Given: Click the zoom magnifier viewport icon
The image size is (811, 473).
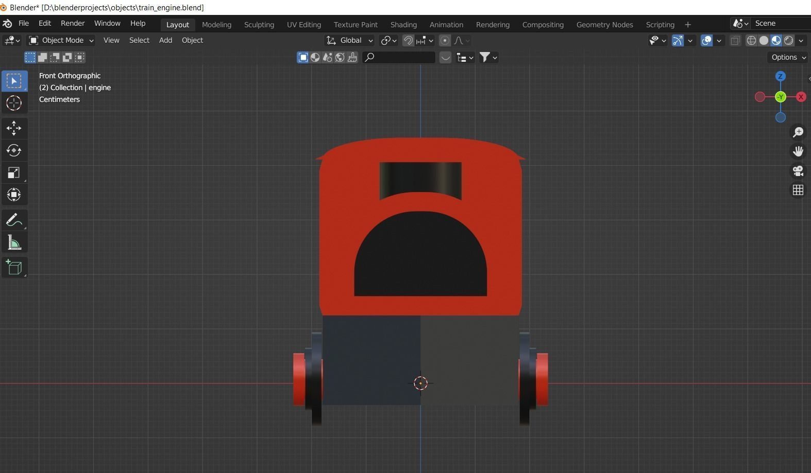Looking at the screenshot, I should pos(798,132).
